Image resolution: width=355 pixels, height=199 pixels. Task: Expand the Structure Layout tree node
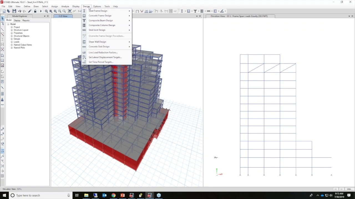tap(12, 30)
